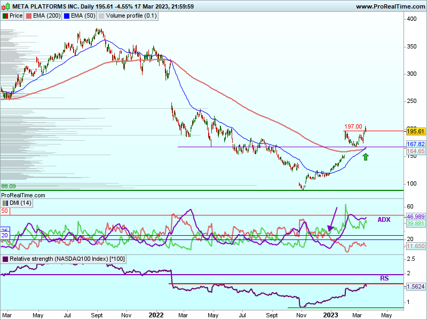The image size is (427, 320).
Task: Click the DMI (14) indicator label
Action: pos(17,203)
